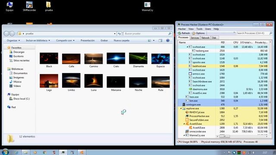The height and width of the screenshot is (155, 276).
Task: Create a Nueva carpeta
Action: click(122, 40)
